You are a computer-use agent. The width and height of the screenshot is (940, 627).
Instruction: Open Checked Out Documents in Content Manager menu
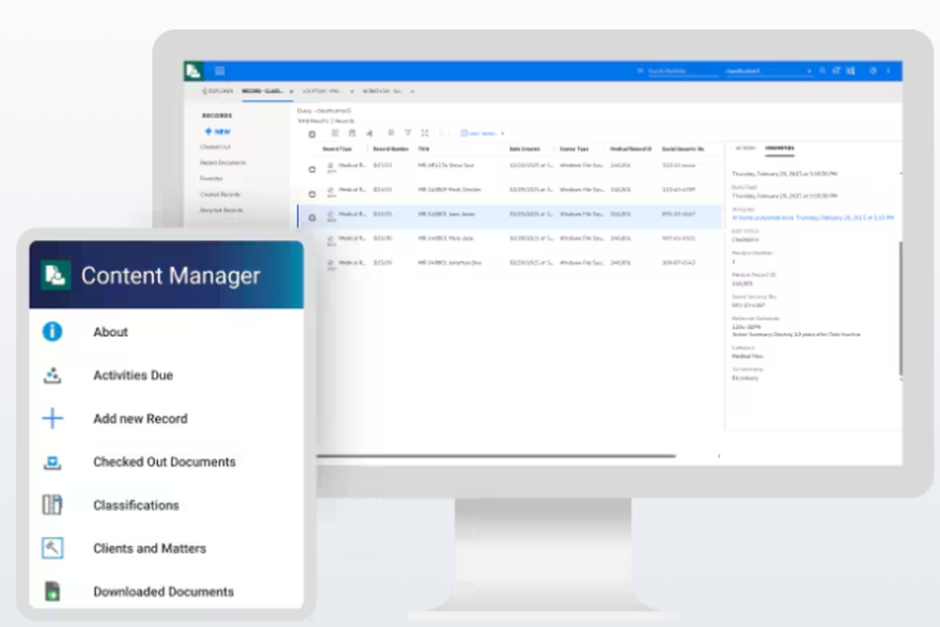(x=166, y=462)
